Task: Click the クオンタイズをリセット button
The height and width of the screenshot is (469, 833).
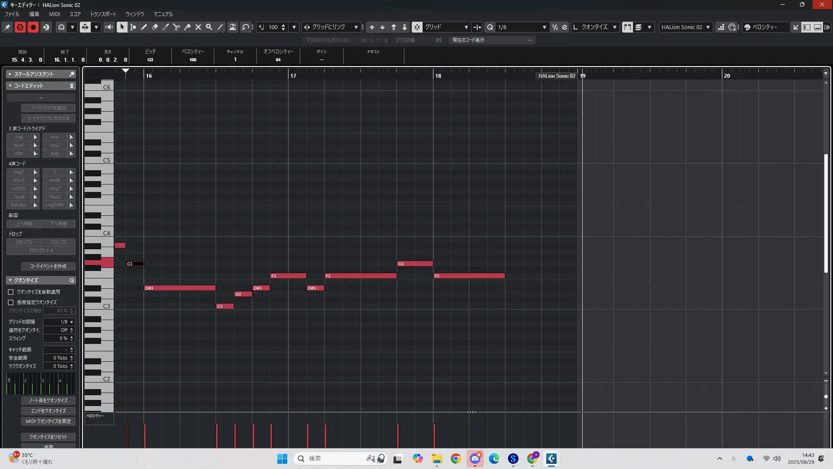Action: point(48,437)
